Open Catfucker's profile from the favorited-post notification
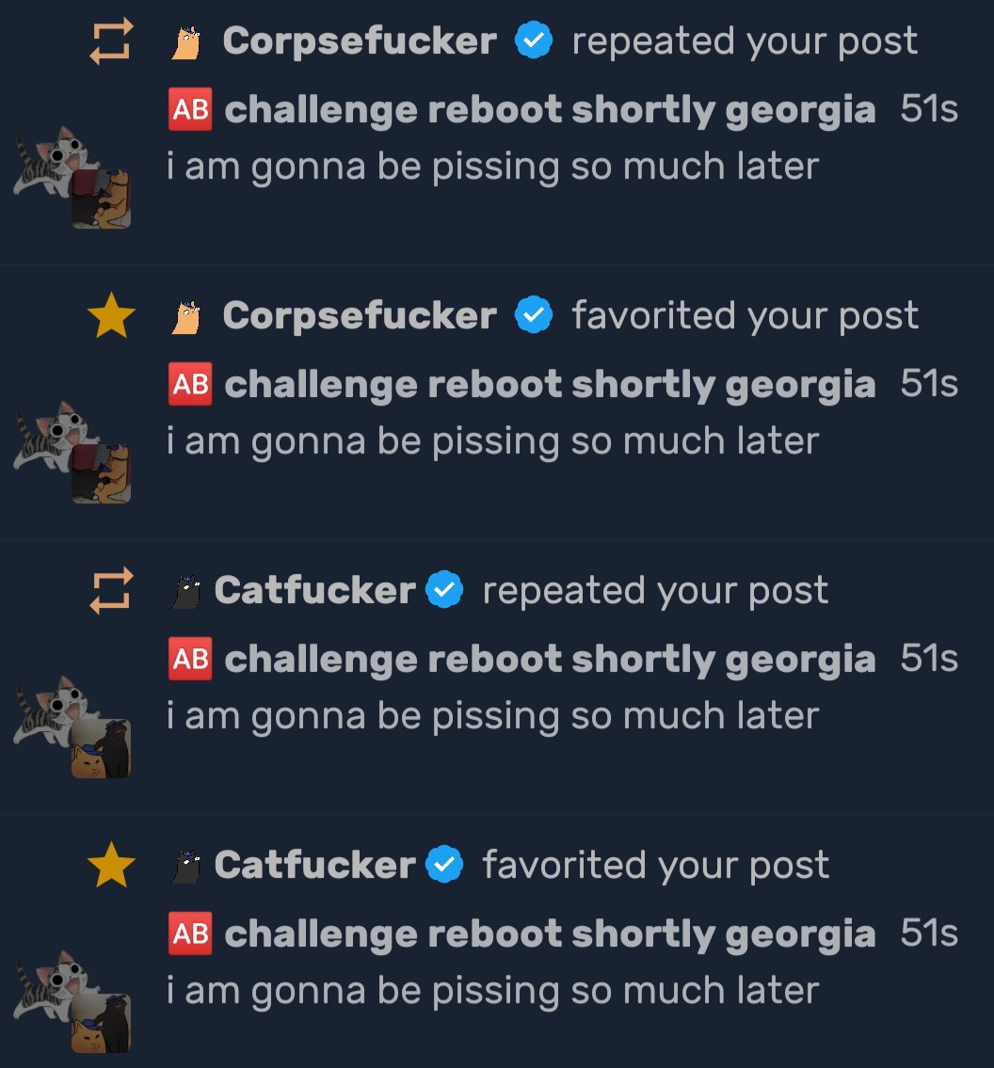 (314, 866)
